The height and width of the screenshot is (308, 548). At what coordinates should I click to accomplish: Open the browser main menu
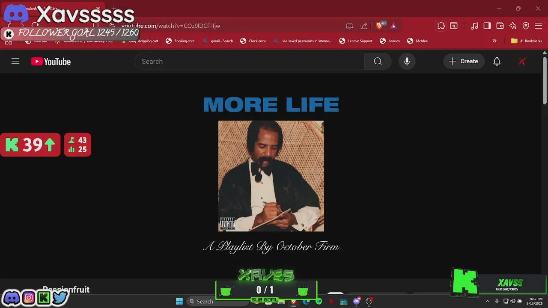click(539, 26)
